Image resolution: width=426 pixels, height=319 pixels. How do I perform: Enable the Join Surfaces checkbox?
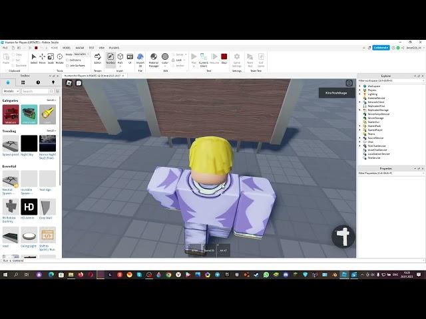[x=67, y=66]
